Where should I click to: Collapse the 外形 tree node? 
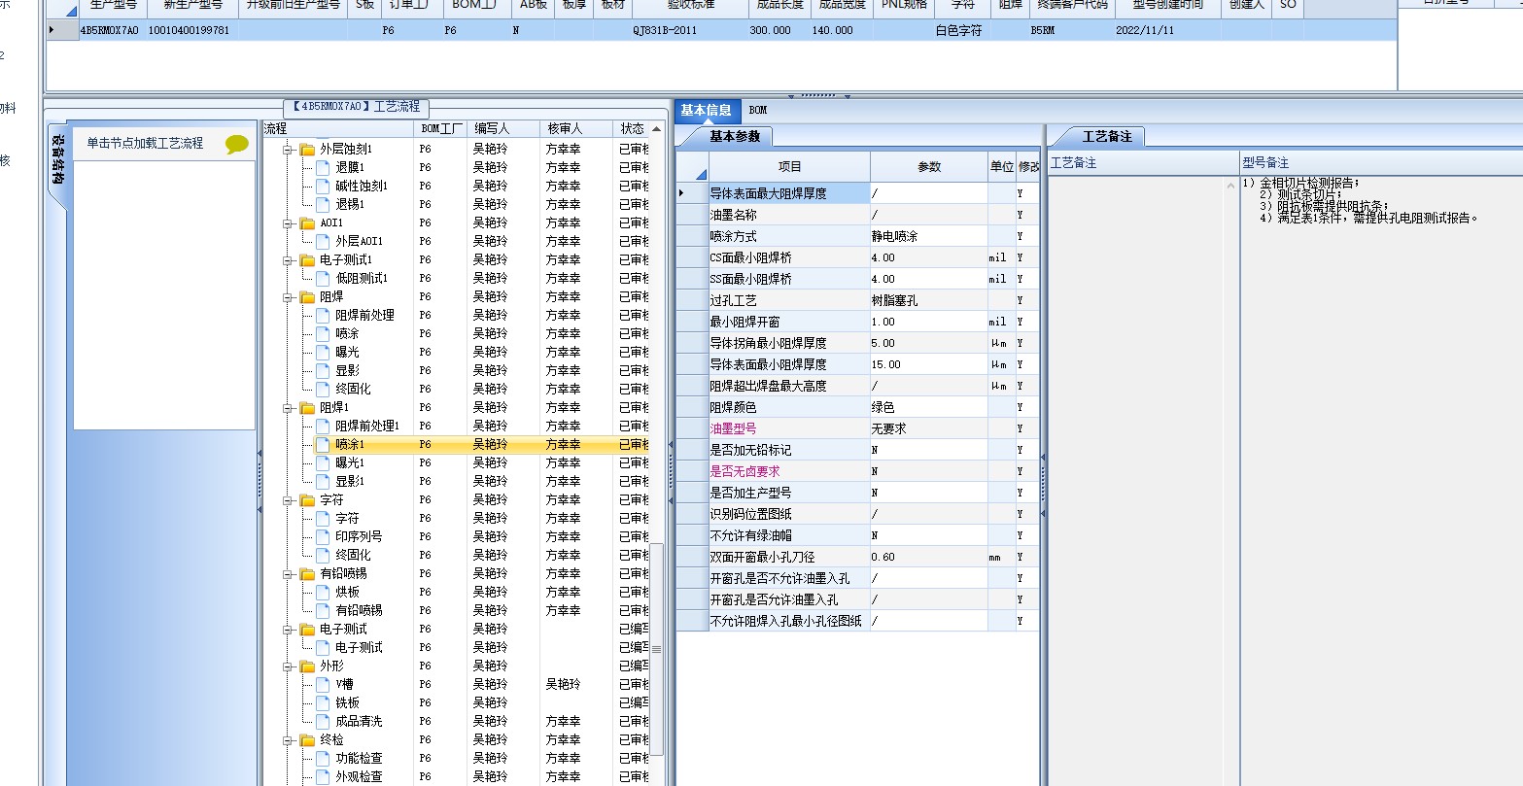point(288,666)
